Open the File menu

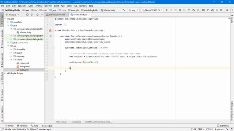(x=3, y=6)
